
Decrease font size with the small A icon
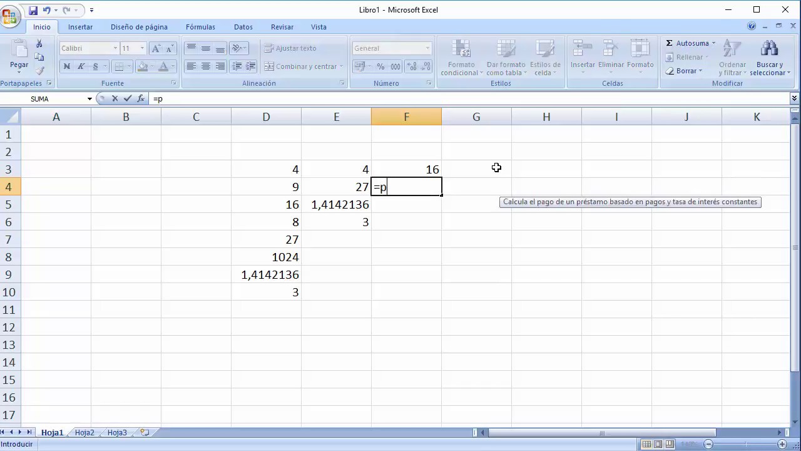(170, 48)
